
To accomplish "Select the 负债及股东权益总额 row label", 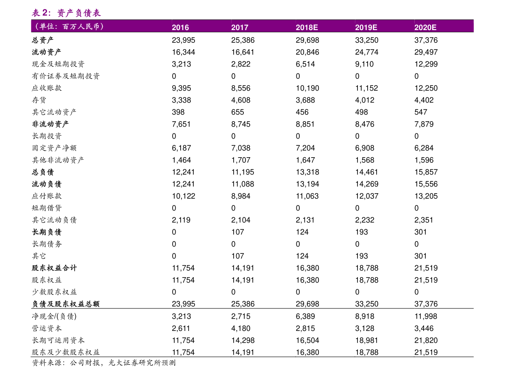I will [66, 304].
